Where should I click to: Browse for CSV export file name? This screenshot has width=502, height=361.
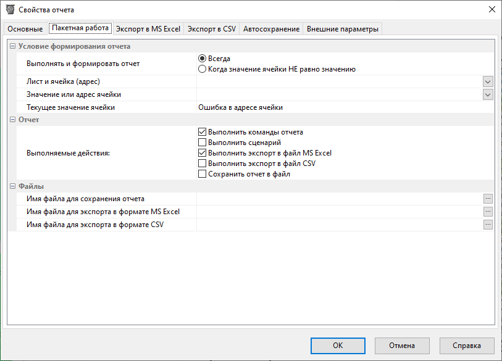pyautogui.click(x=488, y=225)
